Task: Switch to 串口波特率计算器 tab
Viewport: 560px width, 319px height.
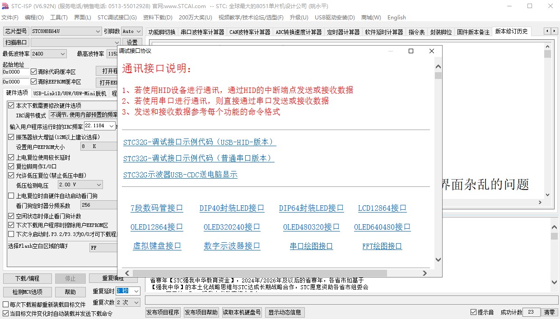Action: point(202,32)
